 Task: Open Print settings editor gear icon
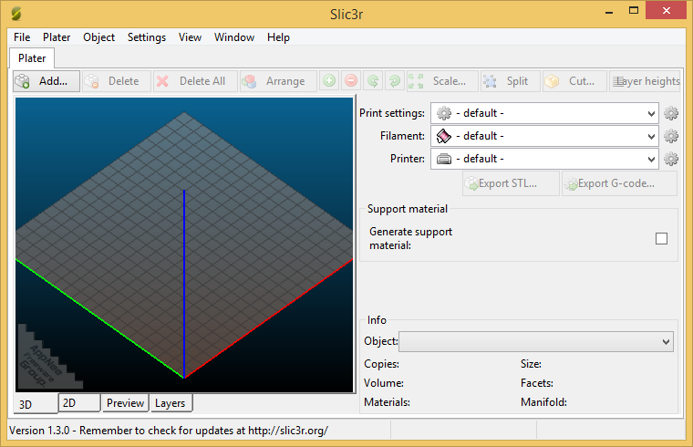click(671, 114)
